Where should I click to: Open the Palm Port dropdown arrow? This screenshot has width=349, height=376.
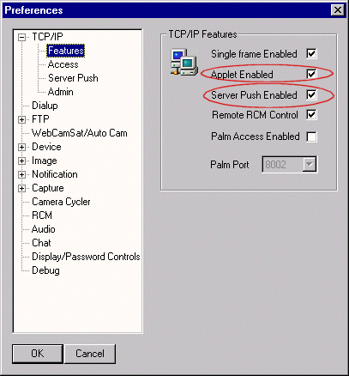[x=310, y=164]
